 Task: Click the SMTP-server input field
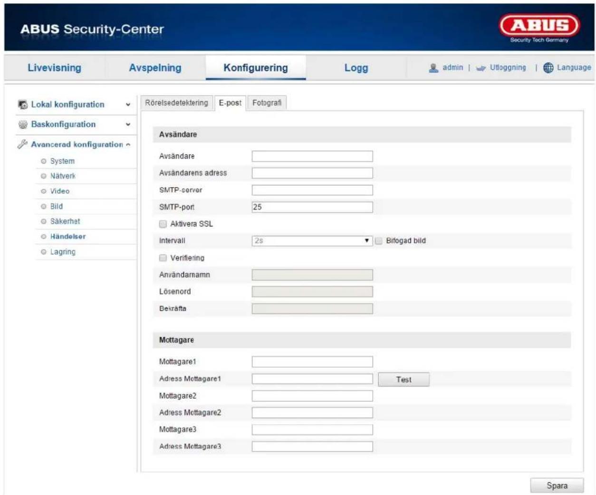[x=312, y=190]
